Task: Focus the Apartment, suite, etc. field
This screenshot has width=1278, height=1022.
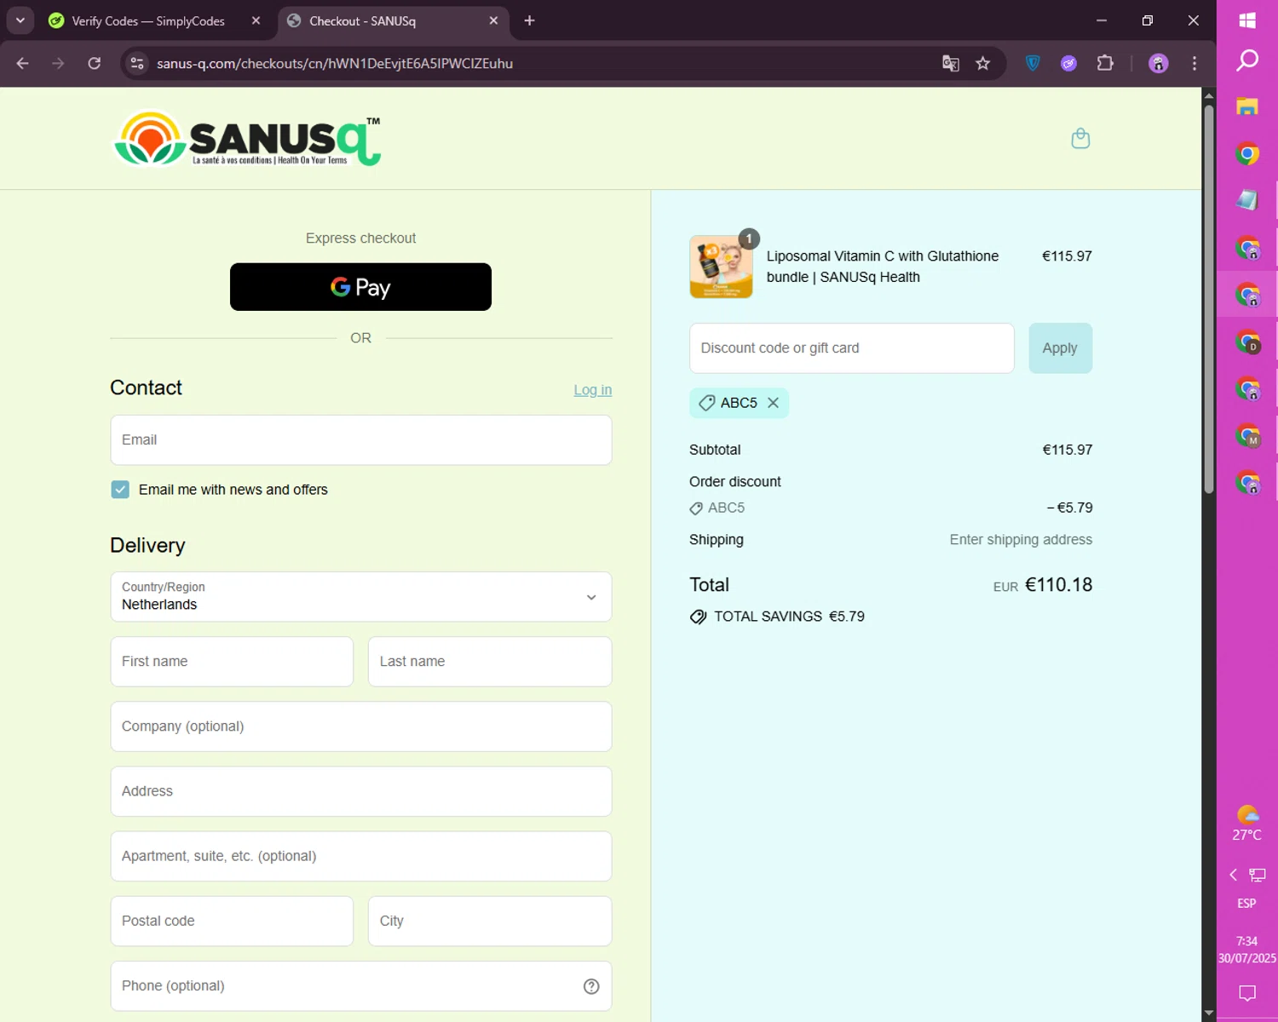Action: click(x=361, y=856)
